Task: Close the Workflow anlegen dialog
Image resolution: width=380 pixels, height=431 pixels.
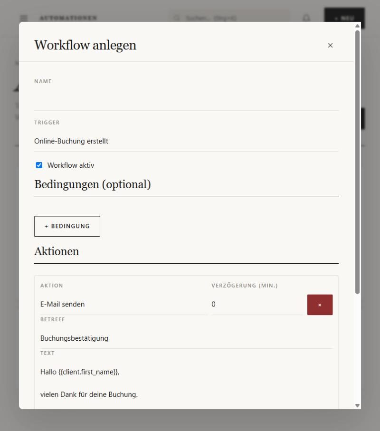Action: [x=330, y=45]
